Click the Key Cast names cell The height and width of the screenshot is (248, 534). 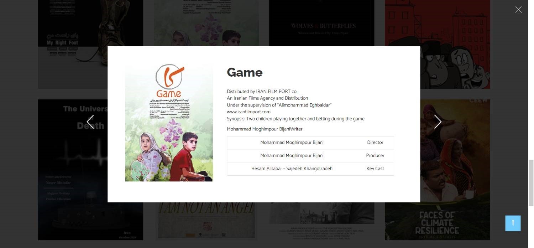coord(292,169)
